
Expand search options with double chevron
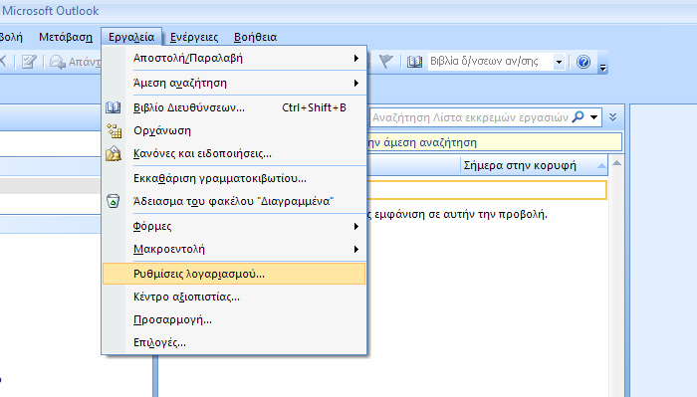point(613,117)
